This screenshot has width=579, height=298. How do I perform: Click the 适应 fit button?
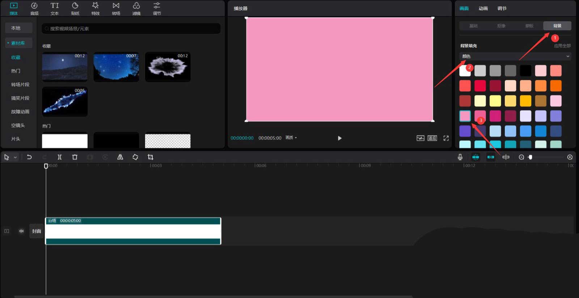coord(432,138)
